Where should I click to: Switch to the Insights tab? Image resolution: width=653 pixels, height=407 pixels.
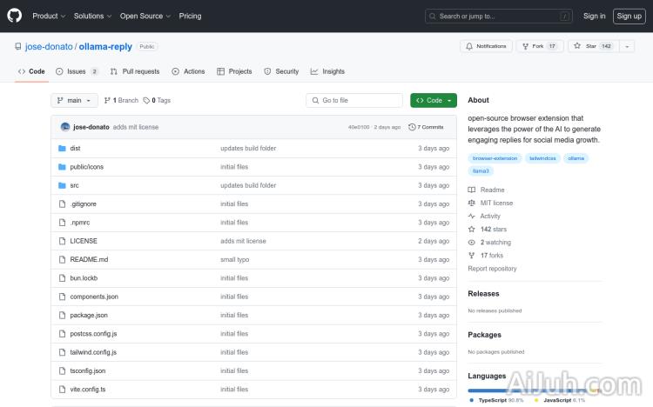click(327, 71)
